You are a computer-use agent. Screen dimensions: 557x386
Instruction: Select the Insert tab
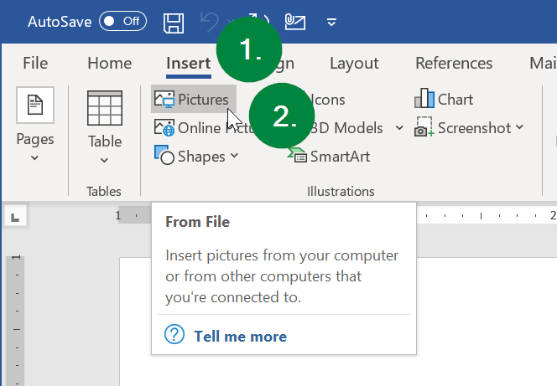[189, 63]
